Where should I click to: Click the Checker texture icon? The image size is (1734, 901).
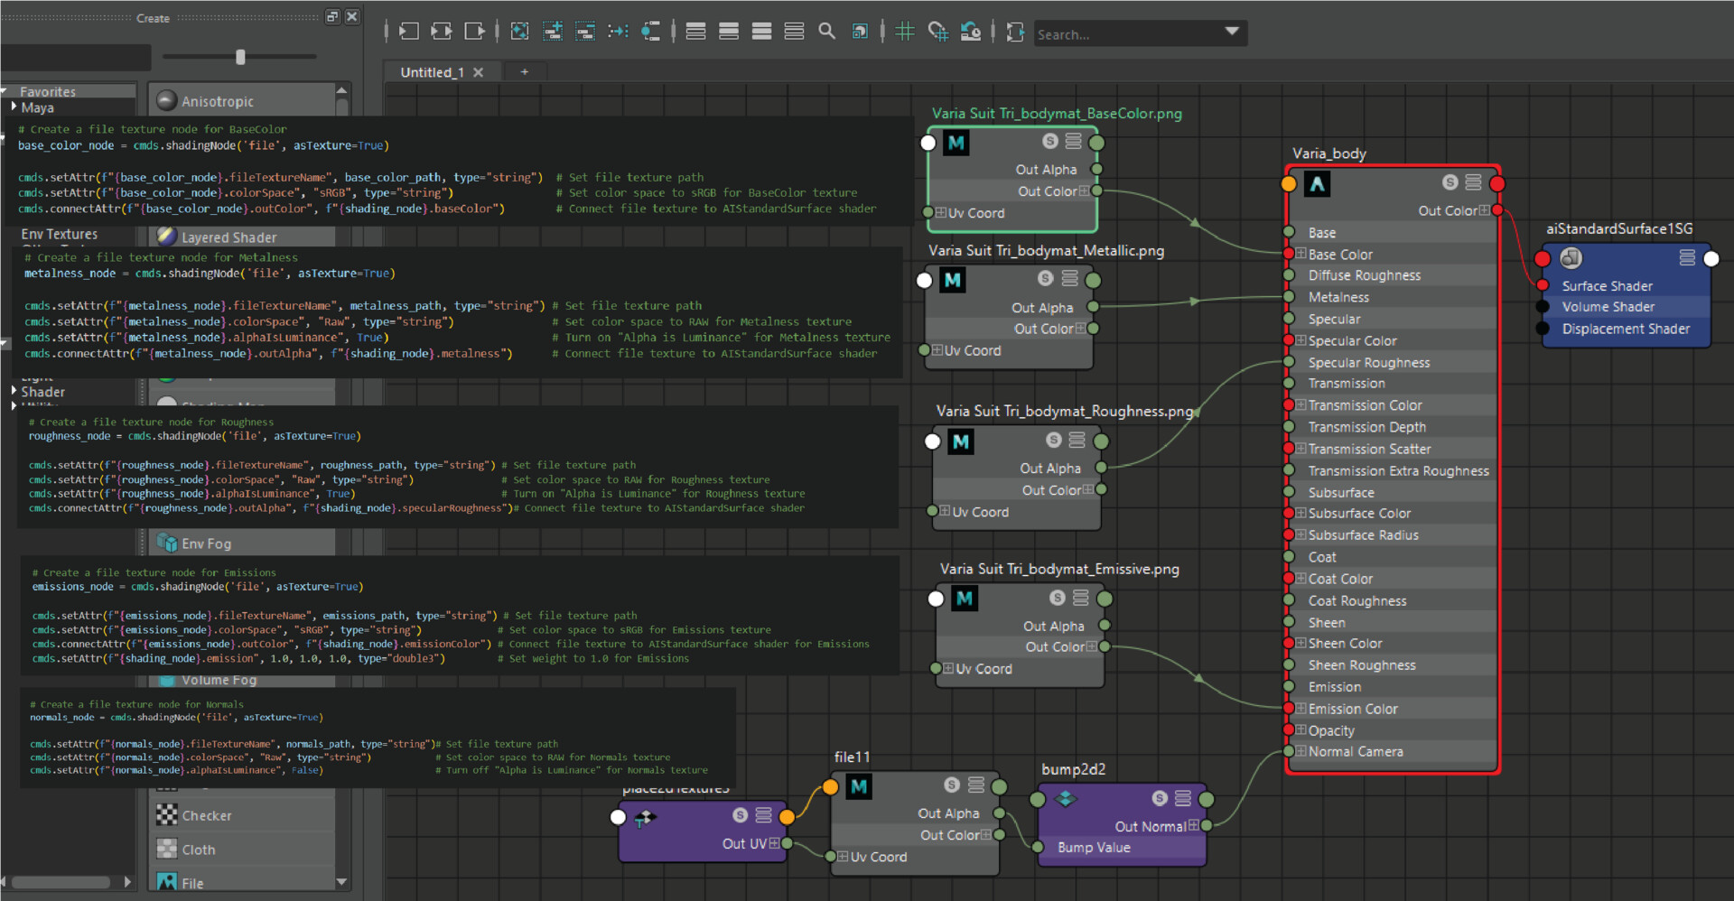[167, 815]
